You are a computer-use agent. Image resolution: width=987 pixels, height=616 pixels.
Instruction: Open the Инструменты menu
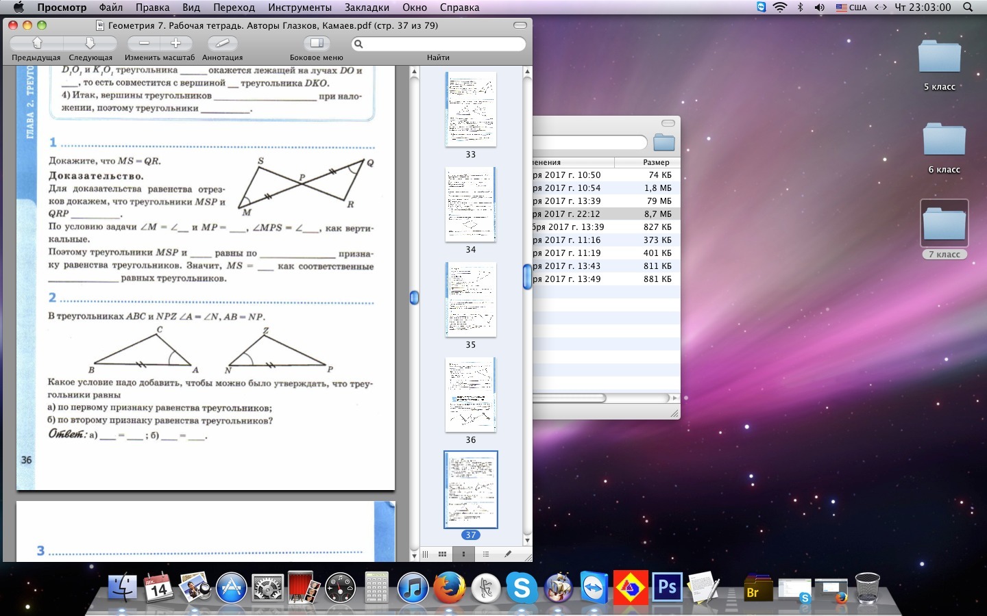300,8
